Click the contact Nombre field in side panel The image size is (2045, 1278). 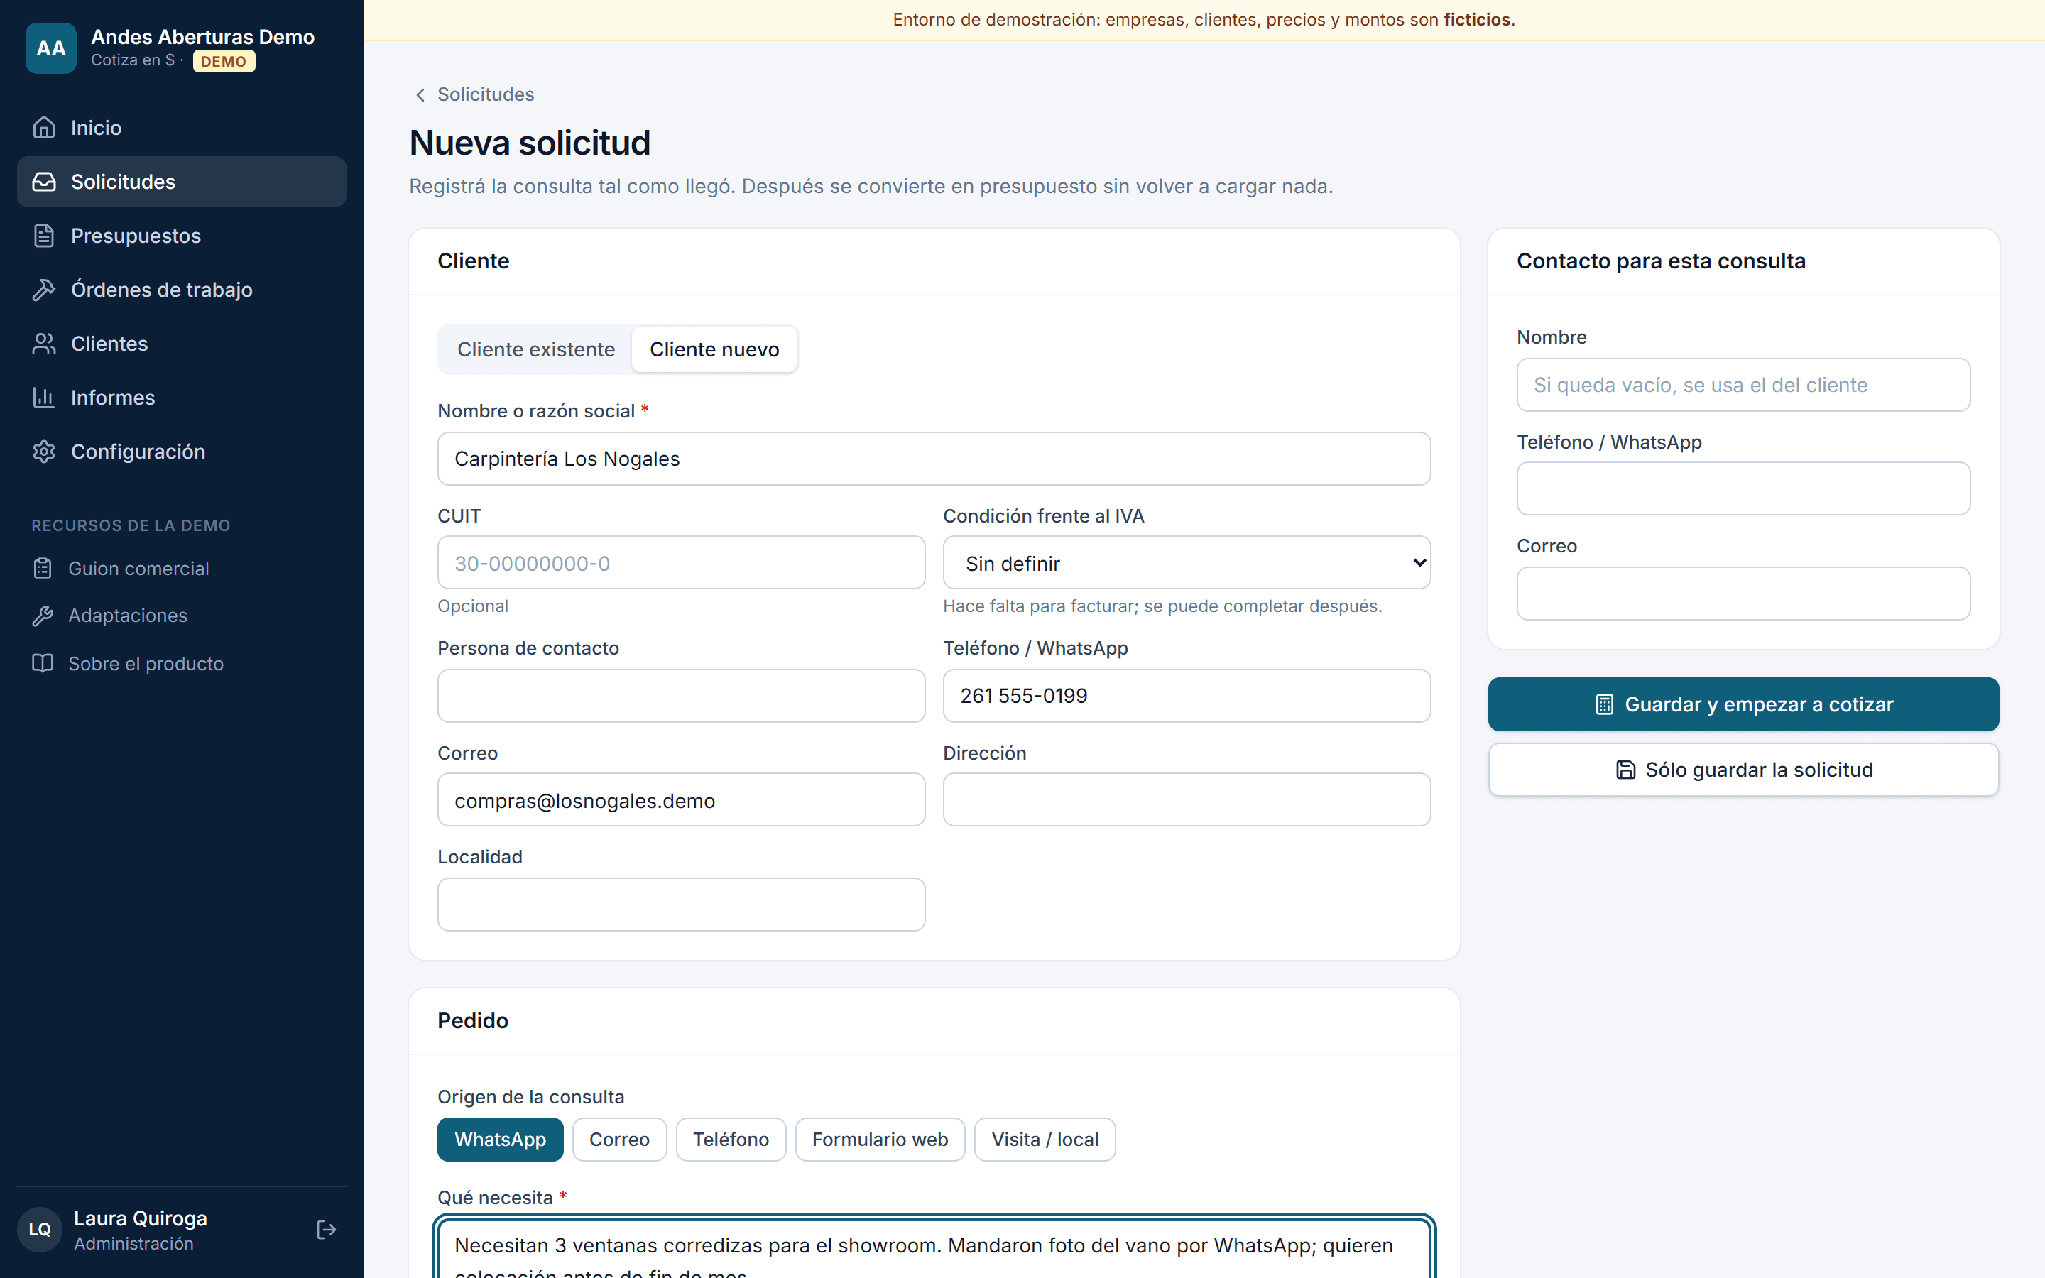[1743, 386]
